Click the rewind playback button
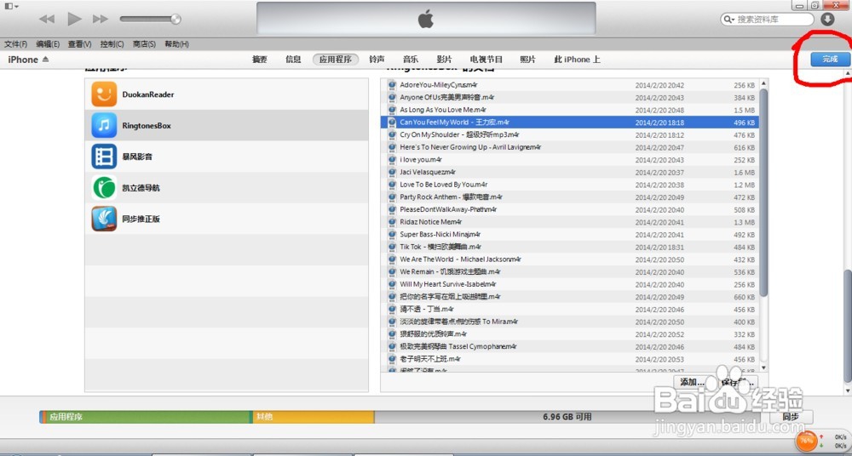This screenshot has height=456, width=852. pos(47,19)
